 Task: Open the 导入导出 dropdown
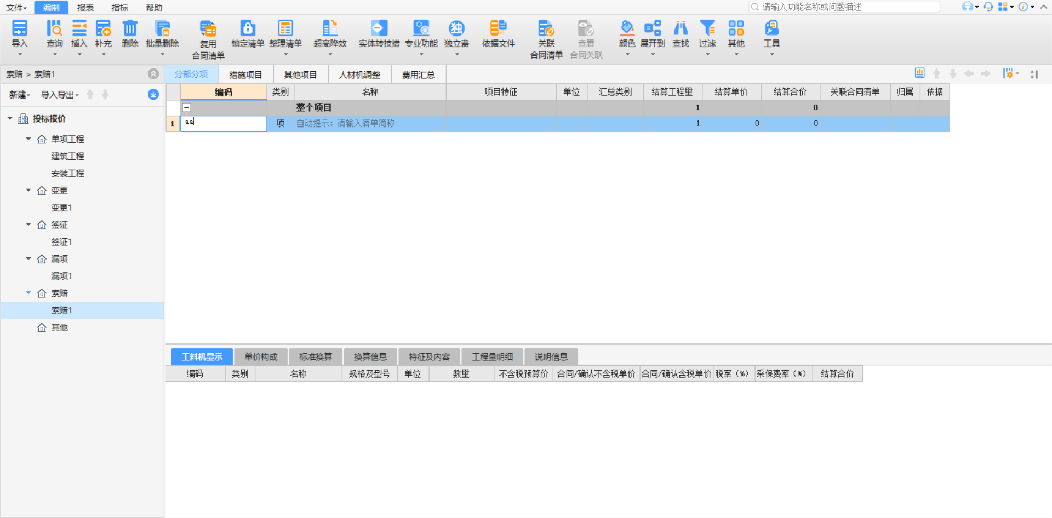coord(60,95)
